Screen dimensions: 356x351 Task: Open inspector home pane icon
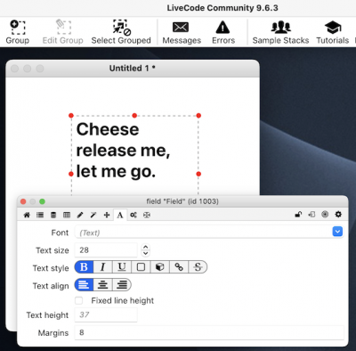coord(27,215)
